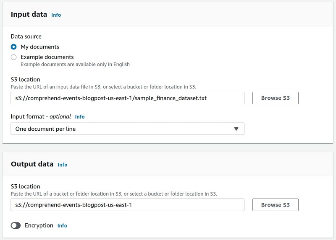This screenshot has width=336, height=240.
Task: Open Info link next to Input format
Action: [80, 117]
